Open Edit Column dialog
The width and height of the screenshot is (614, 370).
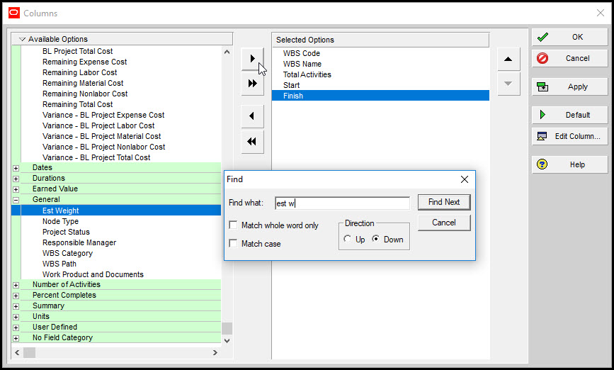pyautogui.click(x=569, y=136)
